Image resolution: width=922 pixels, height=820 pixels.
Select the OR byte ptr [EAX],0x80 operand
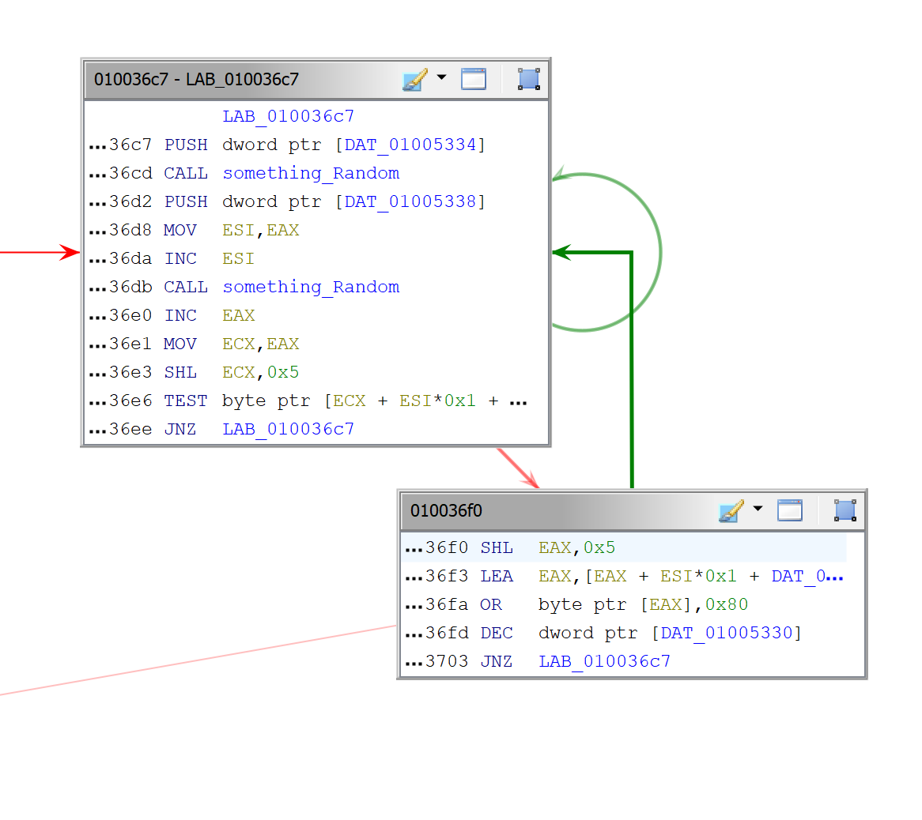click(644, 604)
